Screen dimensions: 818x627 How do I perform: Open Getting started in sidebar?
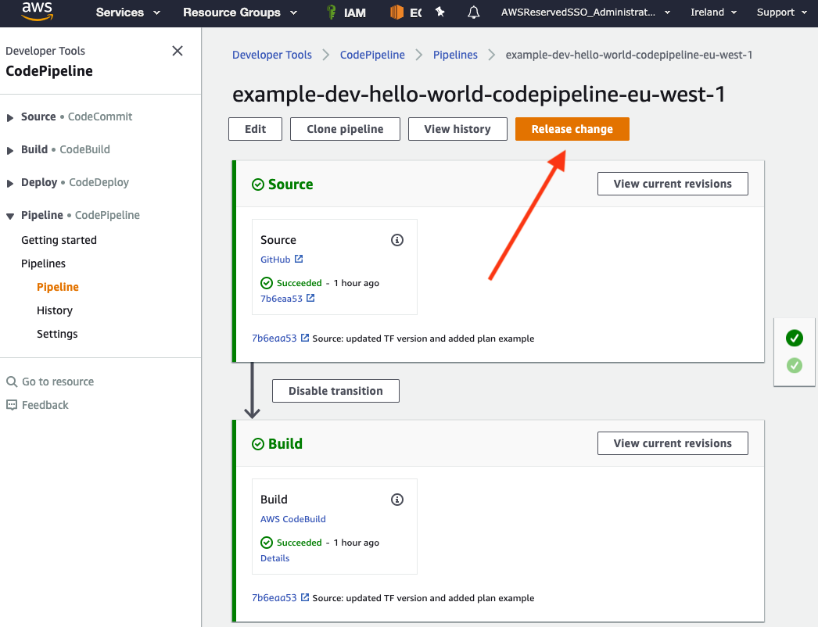[x=59, y=240]
